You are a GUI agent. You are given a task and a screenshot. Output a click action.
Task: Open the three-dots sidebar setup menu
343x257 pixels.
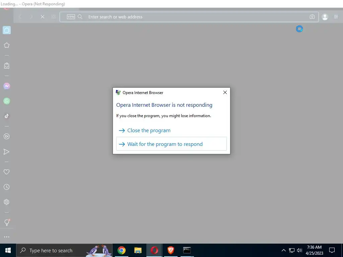pyautogui.click(x=7, y=237)
